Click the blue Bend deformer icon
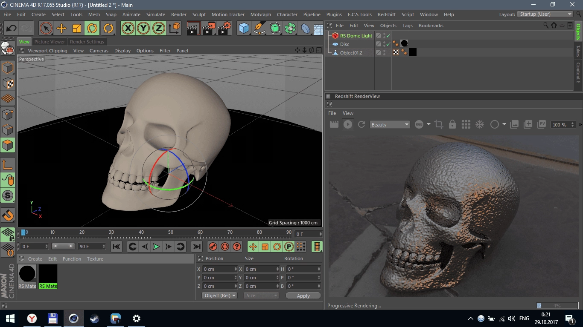The height and width of the screenshot is (327, 583). 306,29
